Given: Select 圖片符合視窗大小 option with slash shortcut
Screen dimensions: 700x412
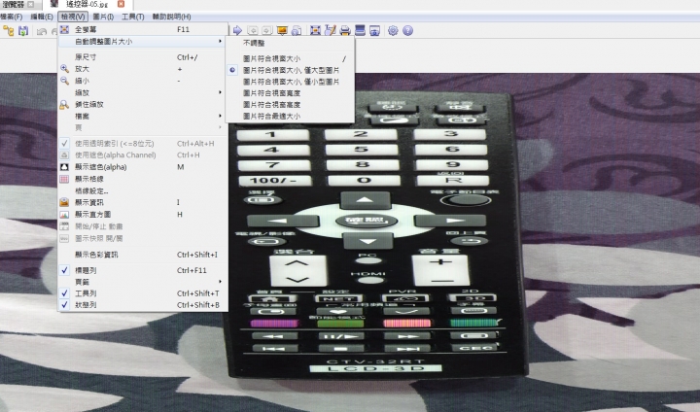Looking at the screenshot, I should tap(290, 58).
